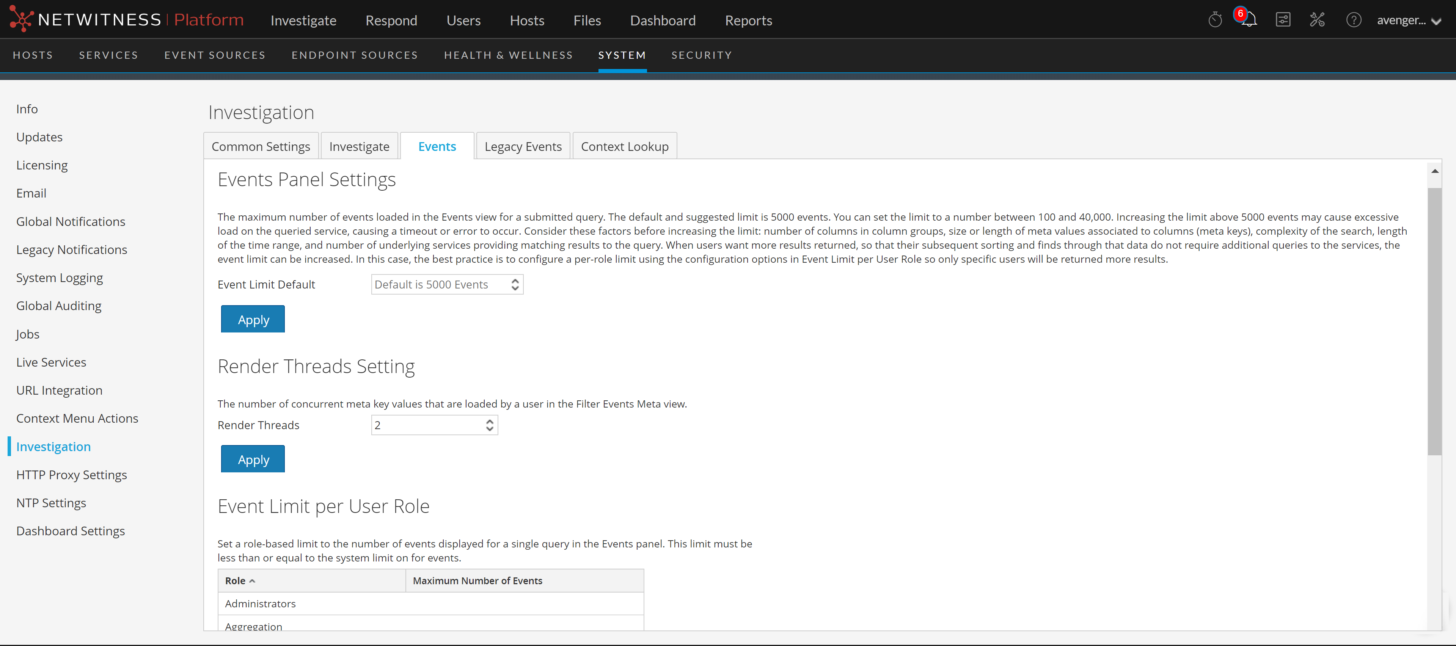
Task: Switch to Legacy Events tab
Action: [523, 146]
